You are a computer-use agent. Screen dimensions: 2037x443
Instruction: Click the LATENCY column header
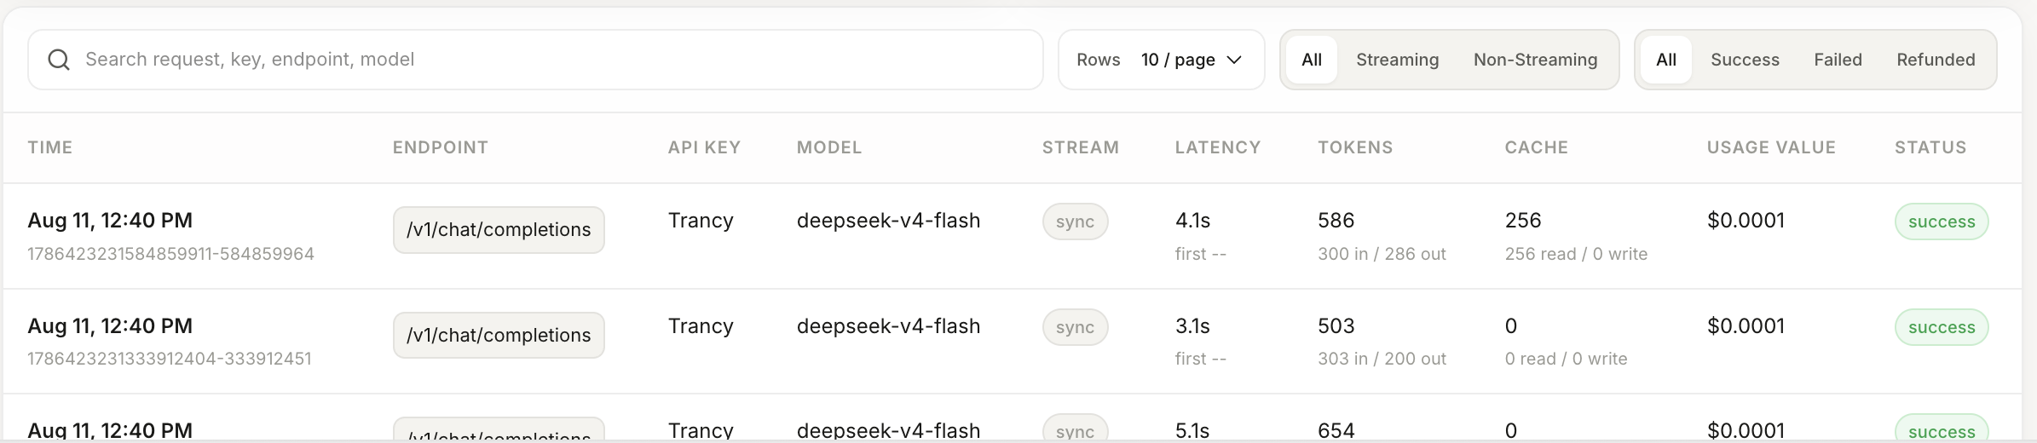click(x=1218, y=147)
